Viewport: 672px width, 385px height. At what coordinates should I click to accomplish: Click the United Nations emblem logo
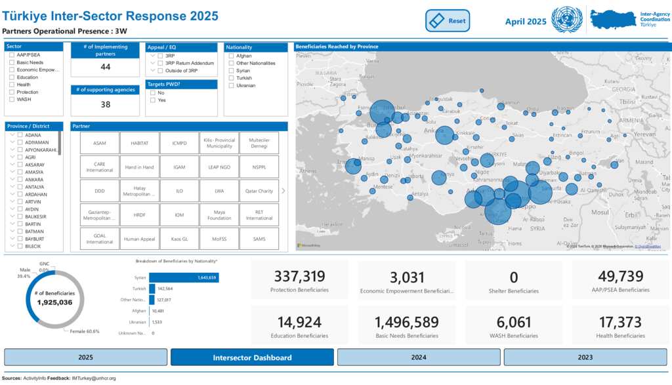click(x=566, y=20)
